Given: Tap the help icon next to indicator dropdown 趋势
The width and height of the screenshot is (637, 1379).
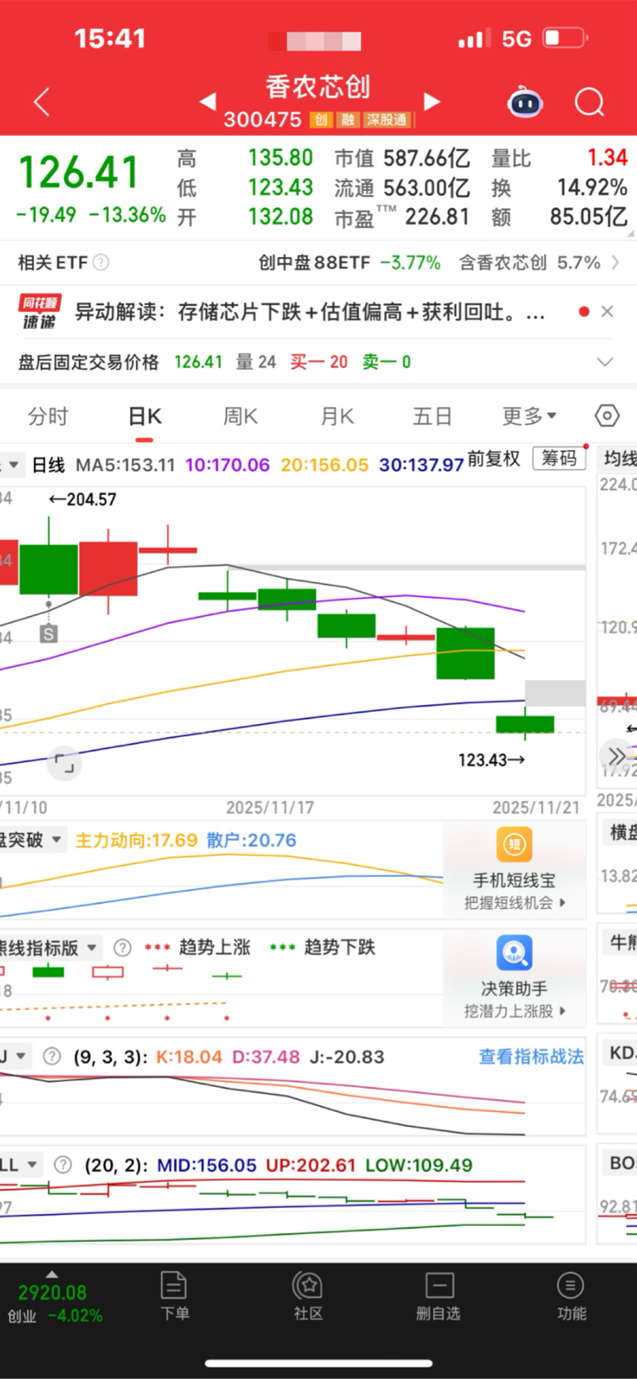Looking at the screenshot, I should tap(122, 948).
